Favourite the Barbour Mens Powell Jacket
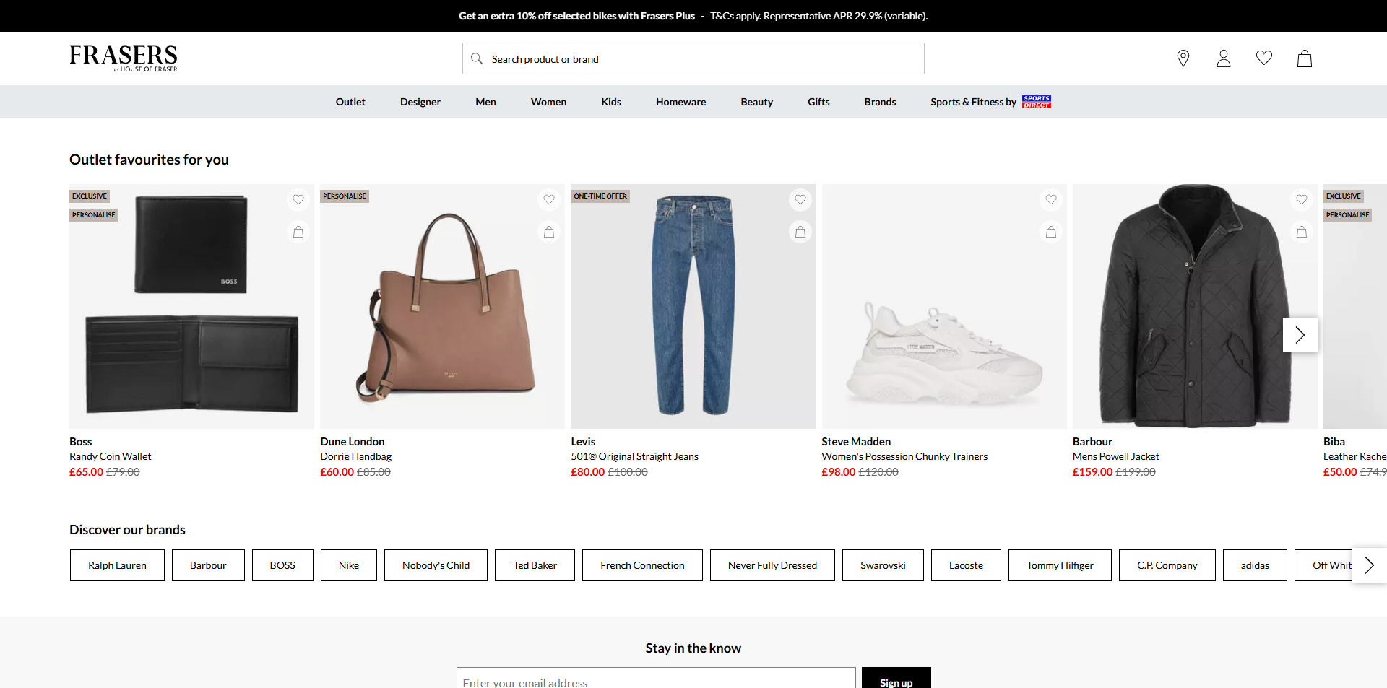This screenshot has width=1387, height=688. click(x=1302, y=200)
